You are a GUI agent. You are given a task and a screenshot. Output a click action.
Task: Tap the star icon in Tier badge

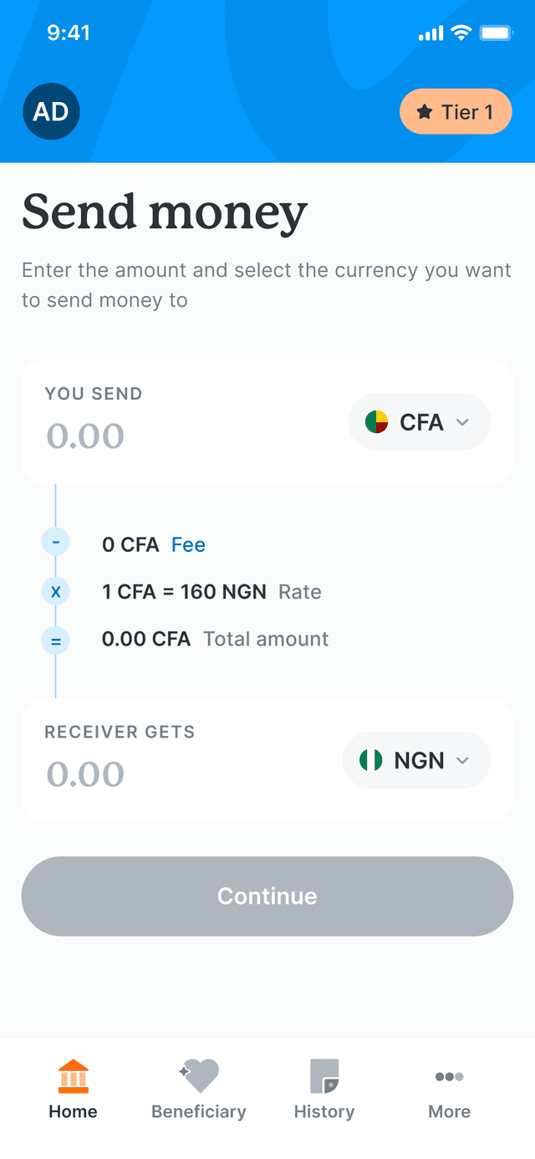pyautogui.click(x=425, y=112)
